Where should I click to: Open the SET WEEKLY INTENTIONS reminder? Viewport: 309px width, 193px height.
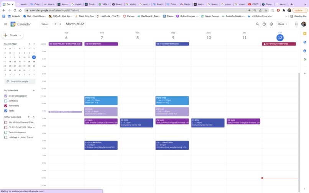click(279, 44)
